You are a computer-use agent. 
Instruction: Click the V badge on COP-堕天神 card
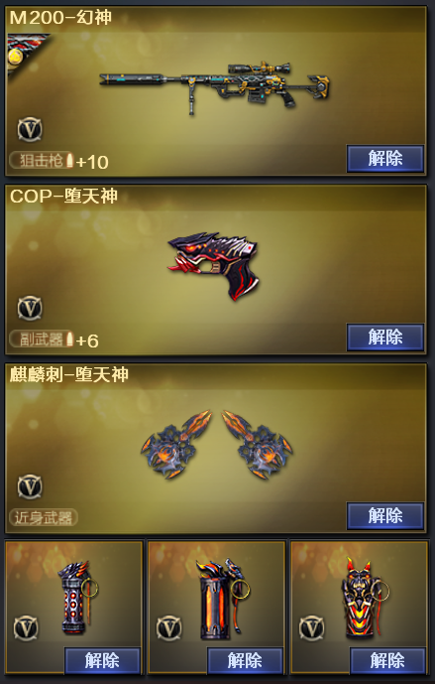(30, 308)
